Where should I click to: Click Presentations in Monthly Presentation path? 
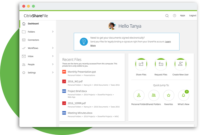(89, 75)
